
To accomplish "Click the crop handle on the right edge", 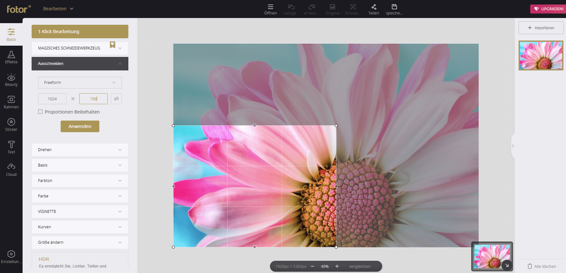I will click(x=336, y=186).
